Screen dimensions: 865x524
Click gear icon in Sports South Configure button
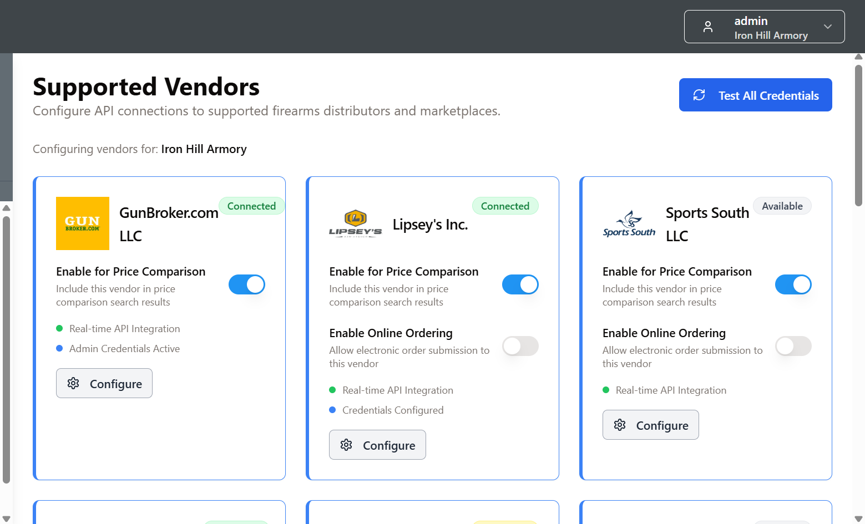point(620,425)
